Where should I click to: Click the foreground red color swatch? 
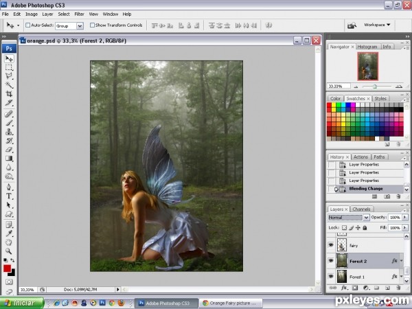(x=7, y=268)
